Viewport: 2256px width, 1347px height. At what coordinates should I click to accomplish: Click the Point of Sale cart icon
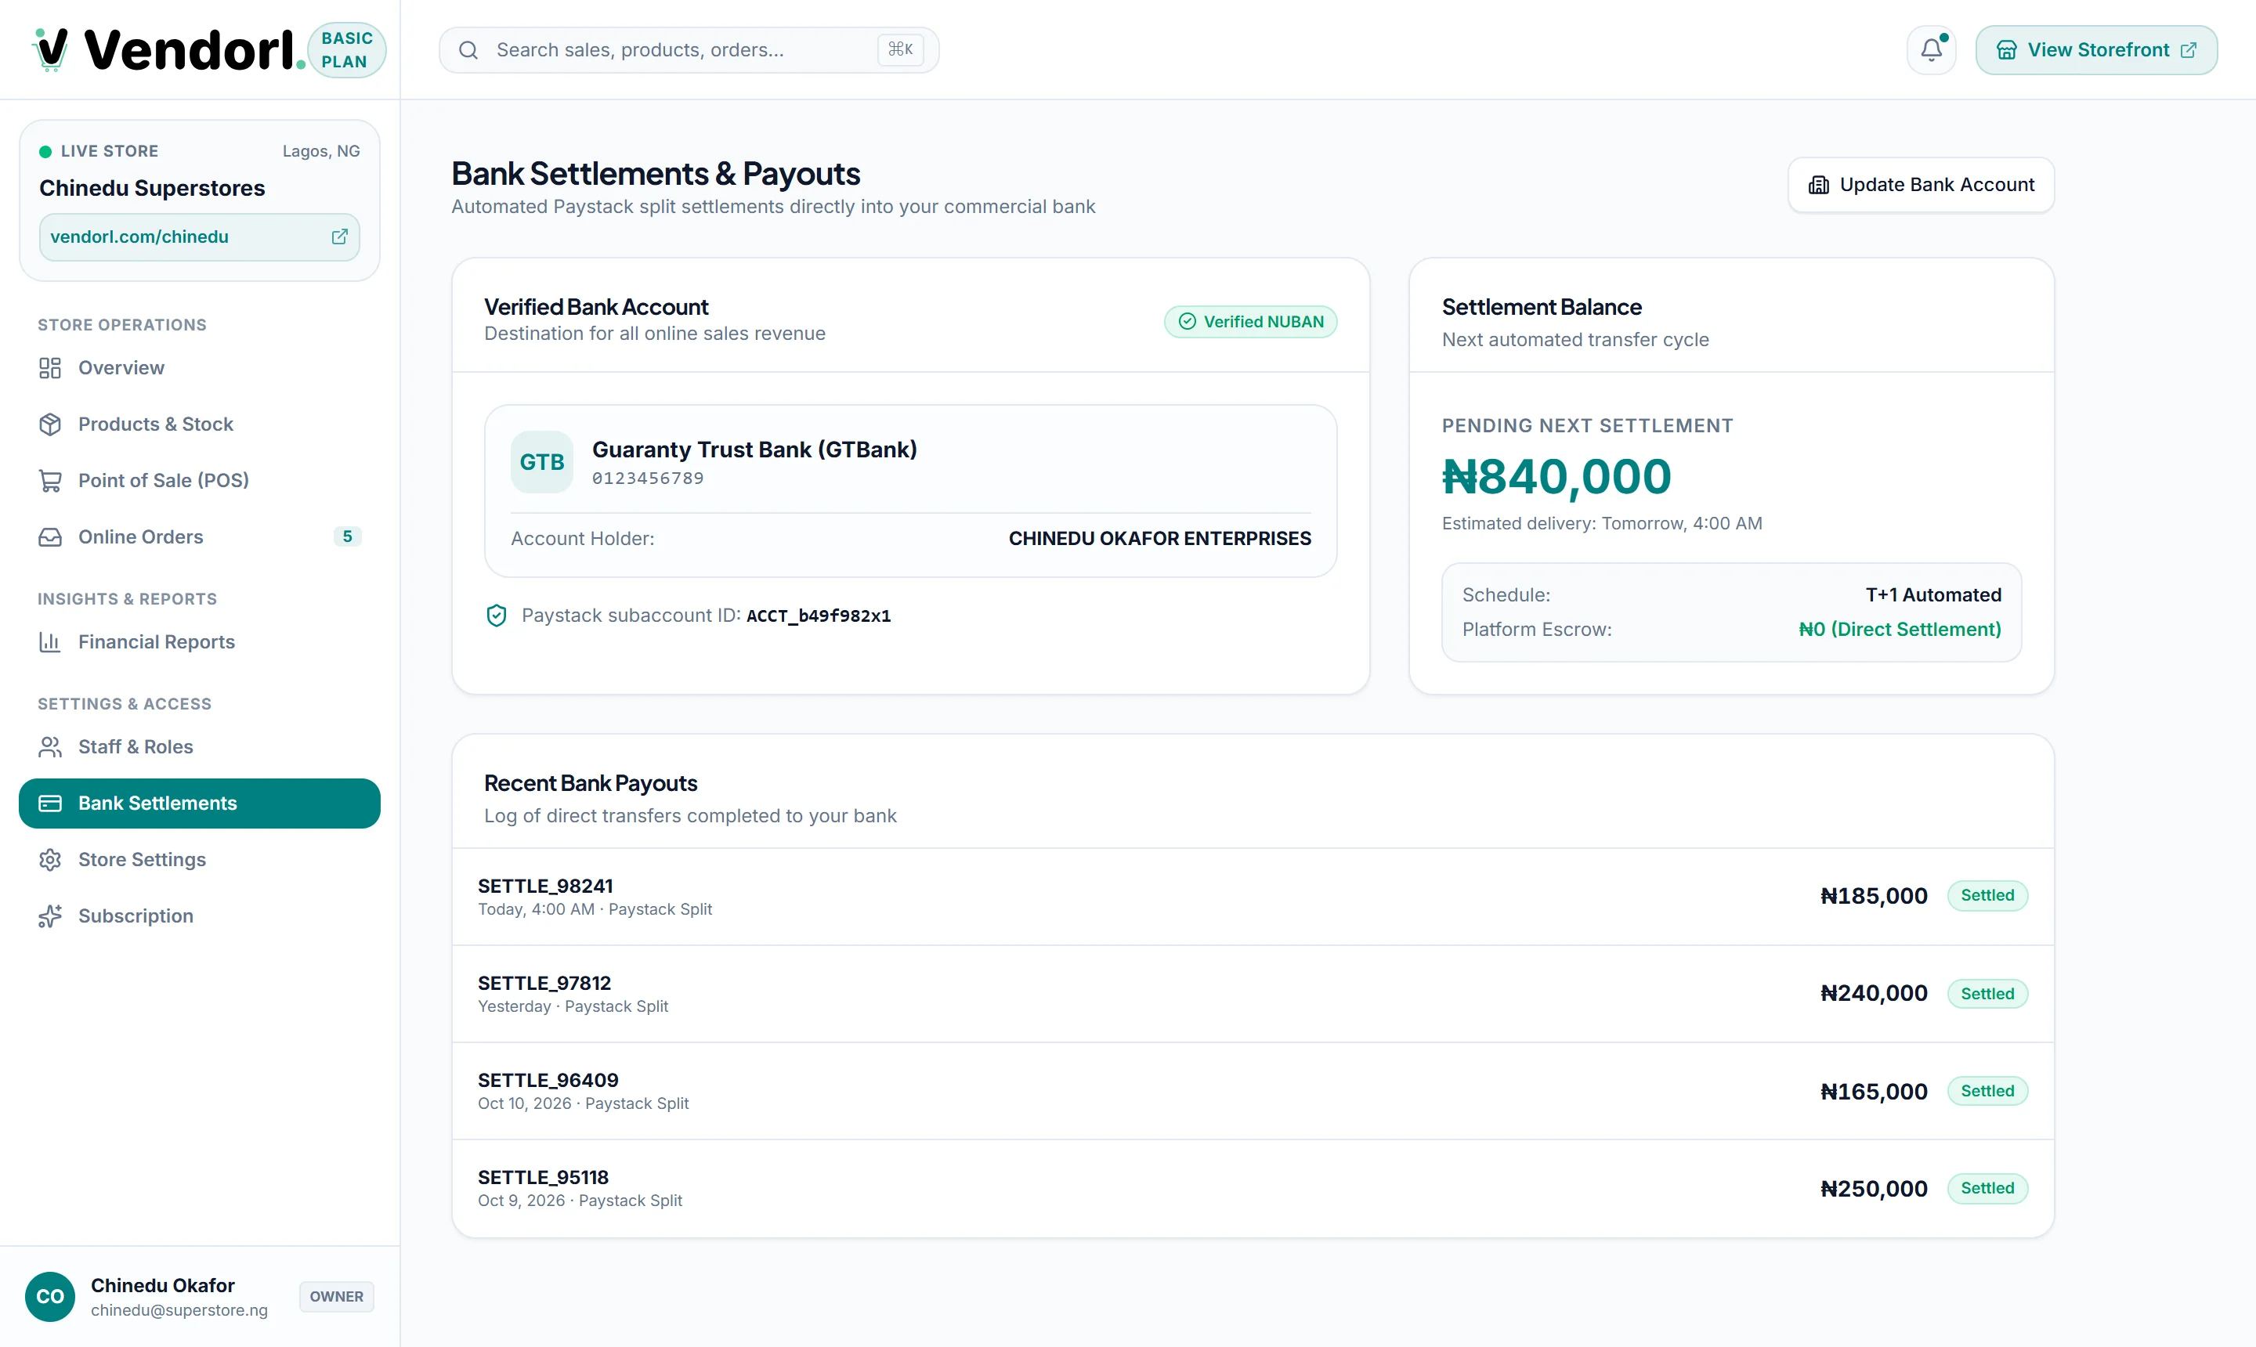[x=50, y=480]
